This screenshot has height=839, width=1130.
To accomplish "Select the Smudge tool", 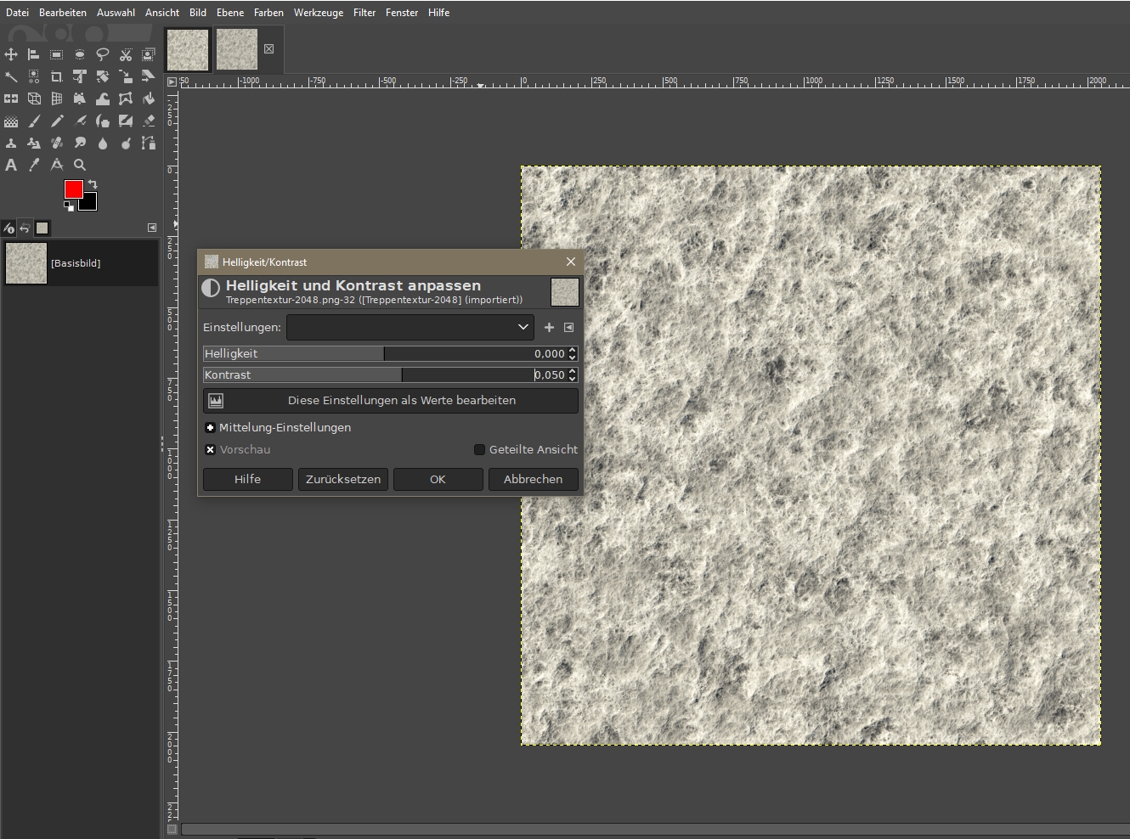I will (80, 144).
